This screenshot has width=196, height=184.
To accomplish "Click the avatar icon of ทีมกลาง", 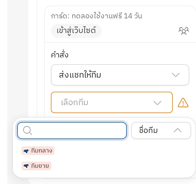I will tap(26, 151).
